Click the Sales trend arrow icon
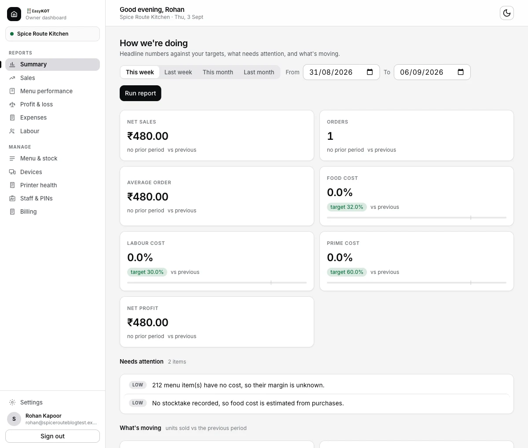This screenshot has width=528, height=448. [12, 78]
